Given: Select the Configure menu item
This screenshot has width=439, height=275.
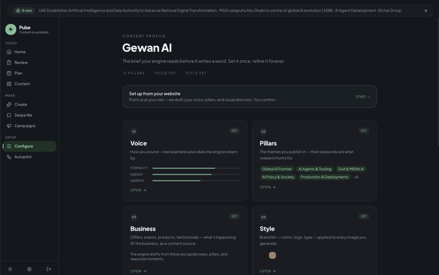Looking at the screenshot, I should coord(29,146).
